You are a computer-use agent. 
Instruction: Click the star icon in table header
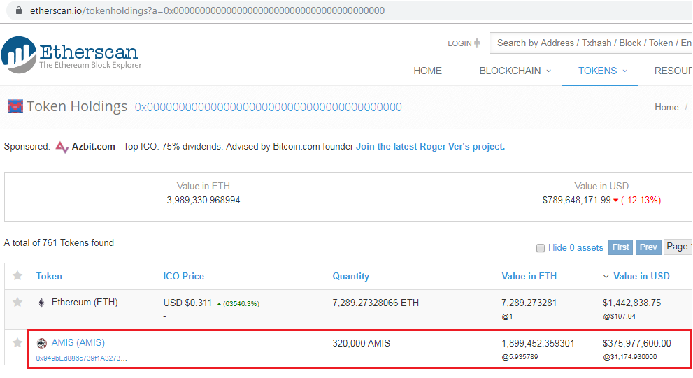(17, 276)
